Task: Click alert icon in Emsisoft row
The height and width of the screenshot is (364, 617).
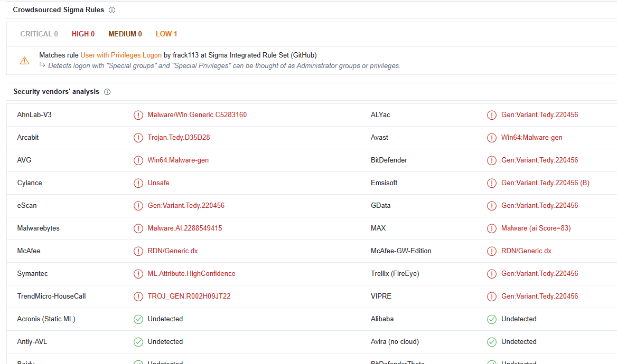Action: 492,183
